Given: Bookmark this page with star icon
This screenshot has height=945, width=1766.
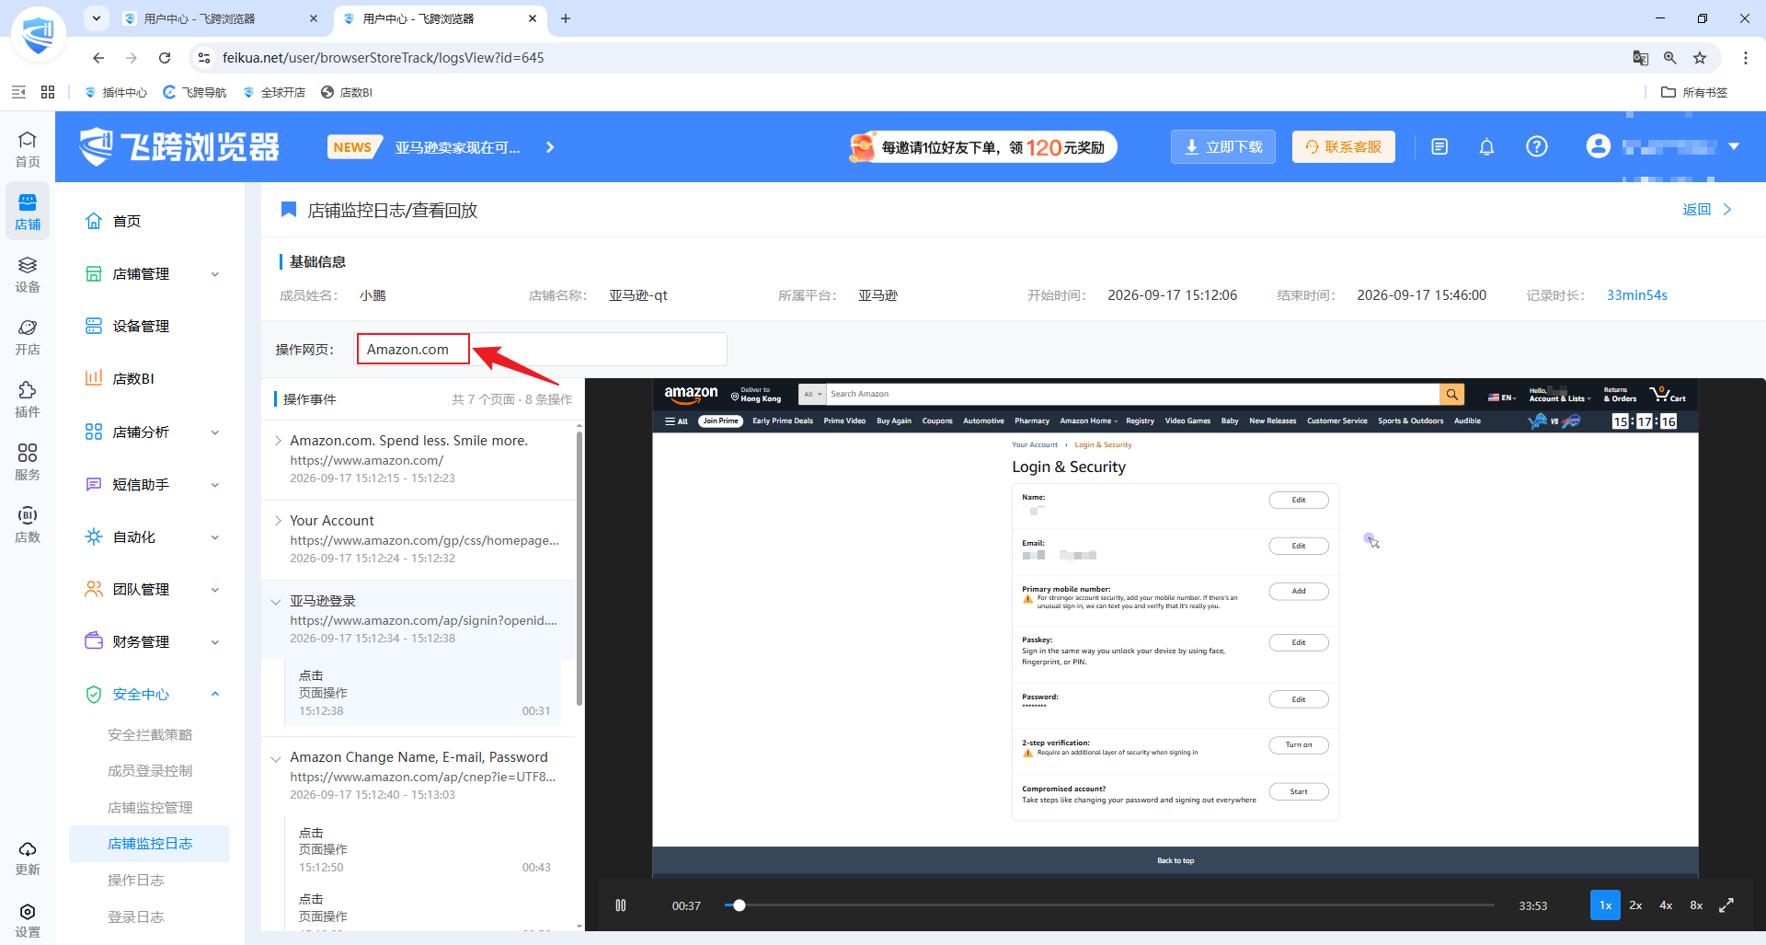Looking at the screenshot, I should tap(1700, 58).
